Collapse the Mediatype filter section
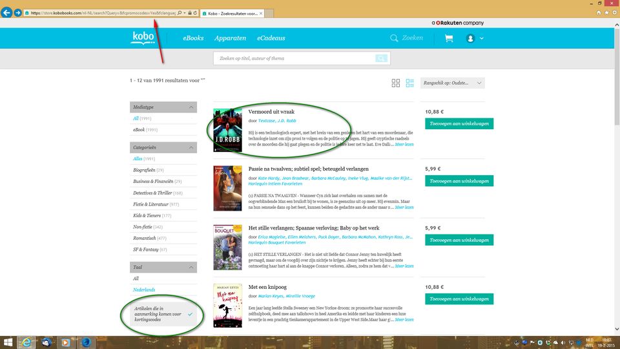 click(x=191, y=107)
